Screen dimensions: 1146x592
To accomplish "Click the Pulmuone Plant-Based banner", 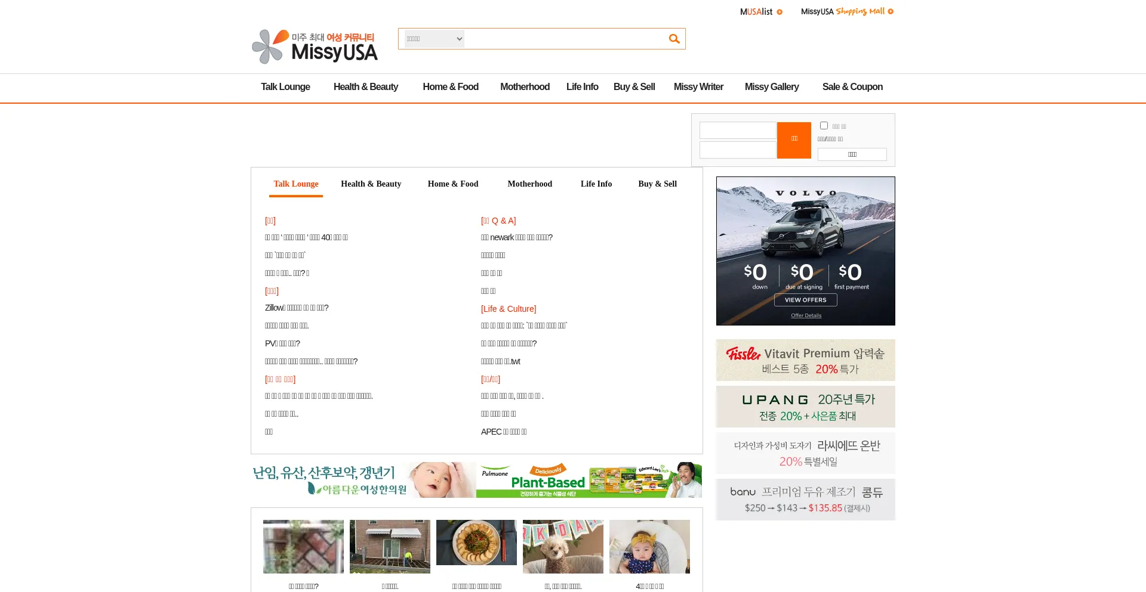I will click(589, 480).
